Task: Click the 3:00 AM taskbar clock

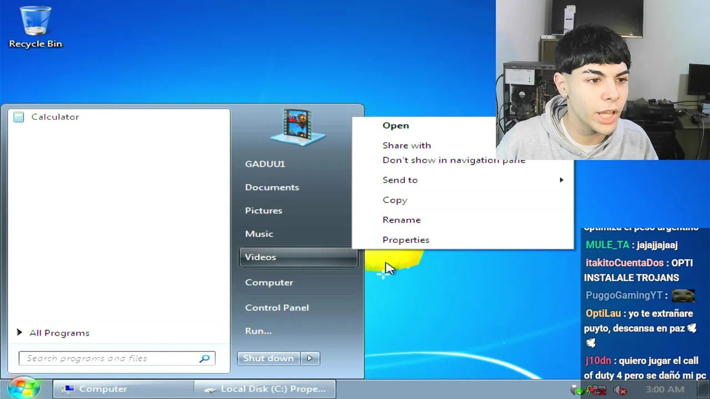Action: click(x=665, y=390)
